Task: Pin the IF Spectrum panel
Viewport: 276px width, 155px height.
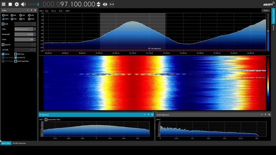Action: [x=148, y=115]
